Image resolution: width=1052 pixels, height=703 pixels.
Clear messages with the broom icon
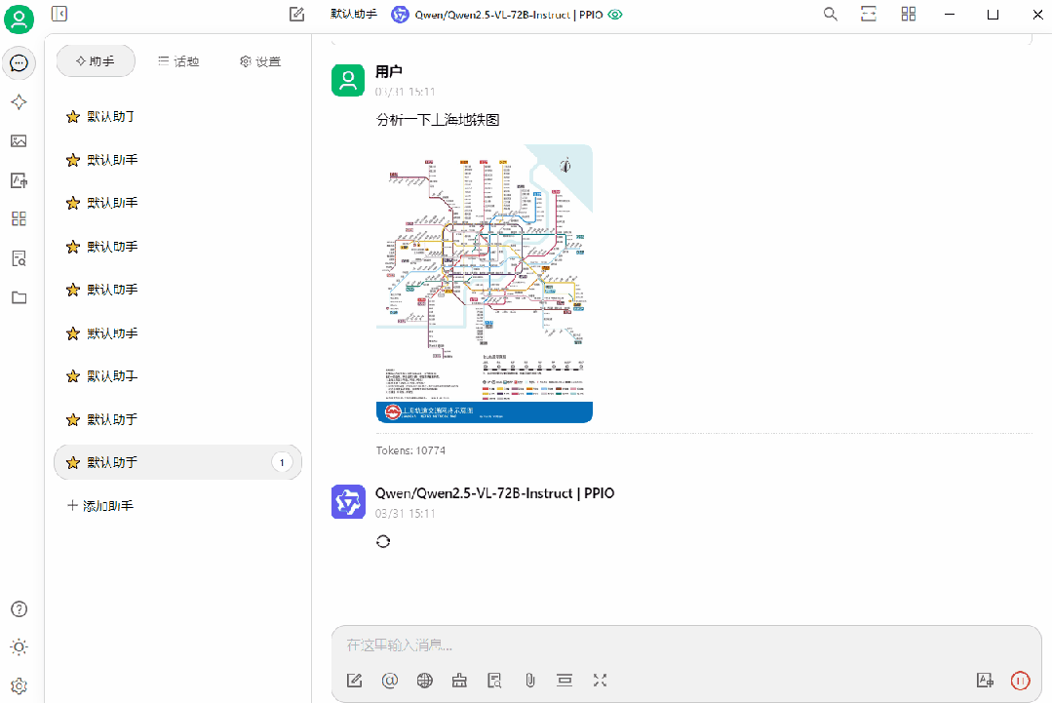click(x=459, y=681)
